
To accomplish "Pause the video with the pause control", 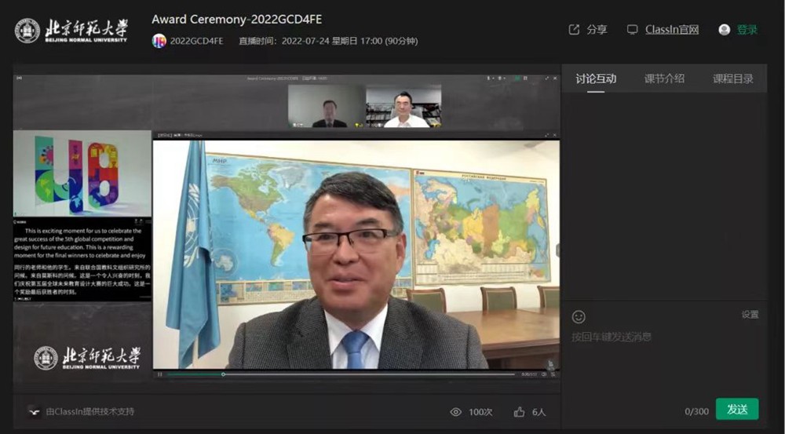I will pyautogui.click(x=159, y=374).
